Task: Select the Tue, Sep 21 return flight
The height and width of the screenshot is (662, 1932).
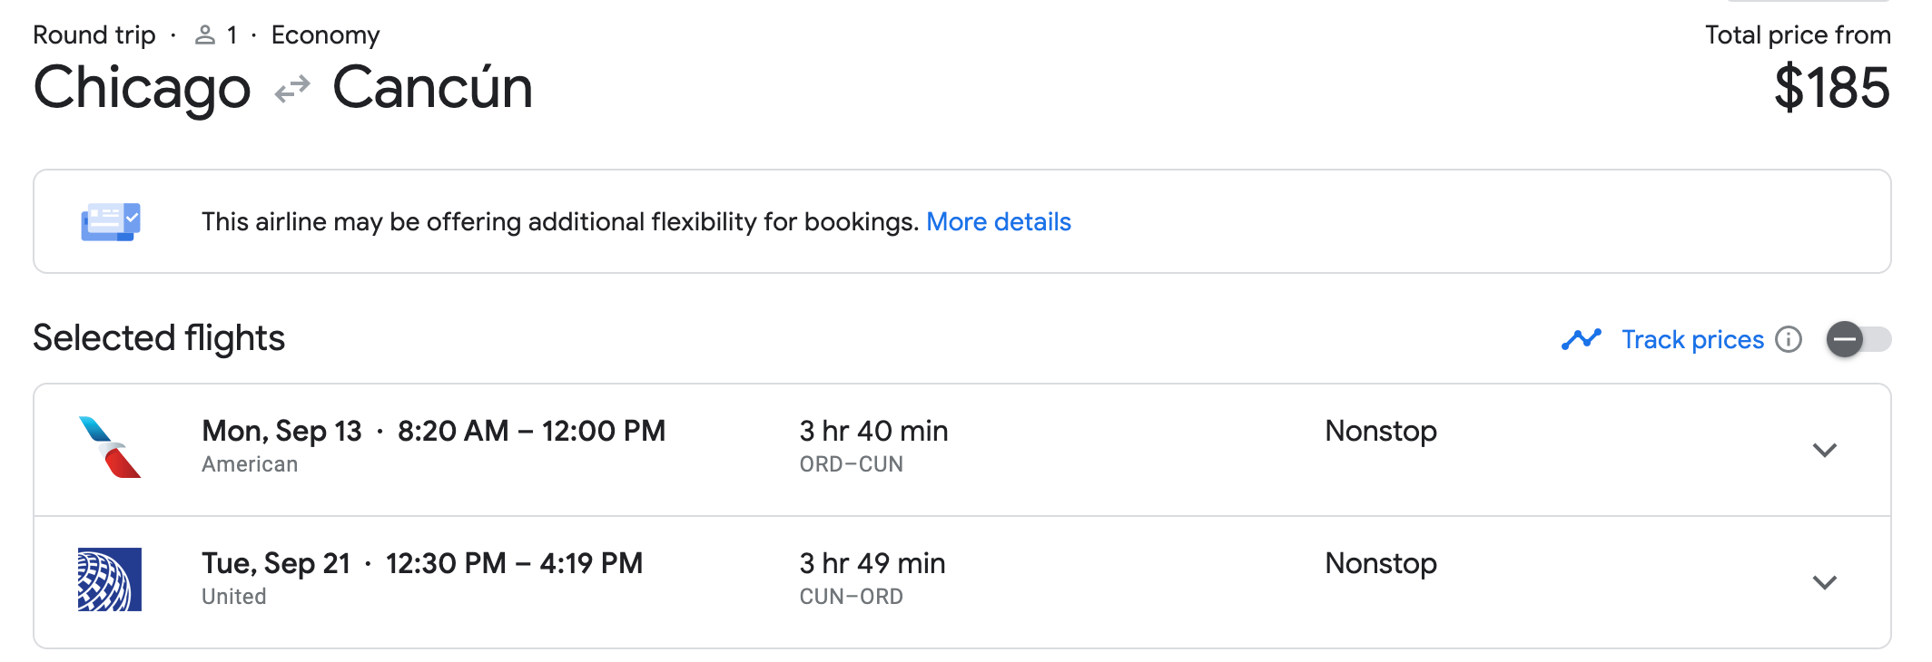Action: 421,564
